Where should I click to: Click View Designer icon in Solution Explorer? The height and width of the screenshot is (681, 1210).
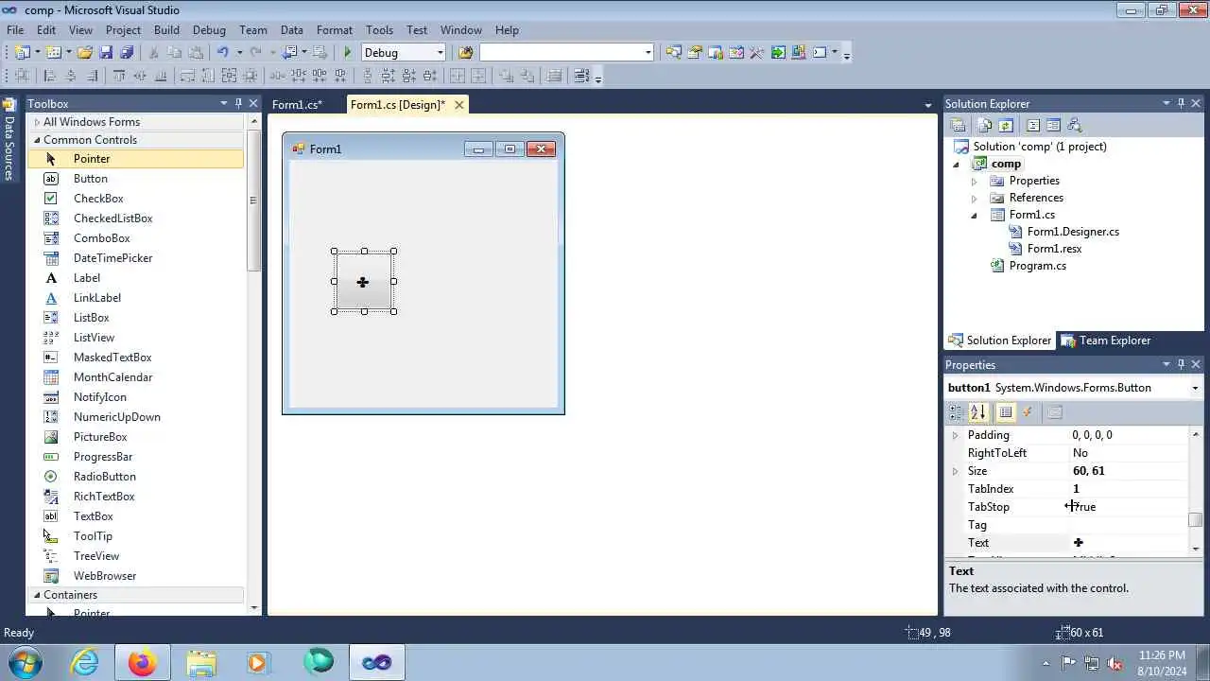(x=1053, y=125)
